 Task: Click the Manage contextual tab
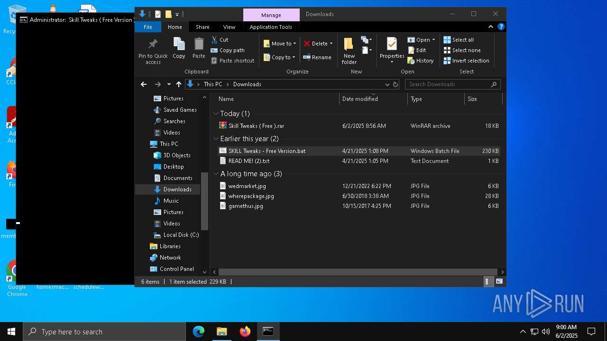(x=271, y=15)
